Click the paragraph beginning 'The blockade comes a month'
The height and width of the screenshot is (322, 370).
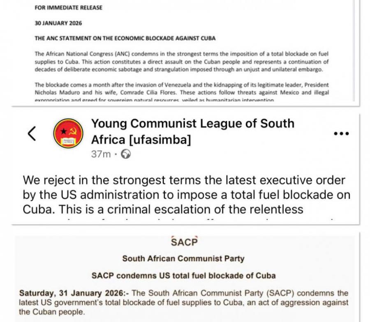182,92
